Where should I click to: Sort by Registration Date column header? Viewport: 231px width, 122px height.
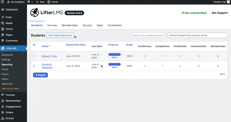click(76, 45)
